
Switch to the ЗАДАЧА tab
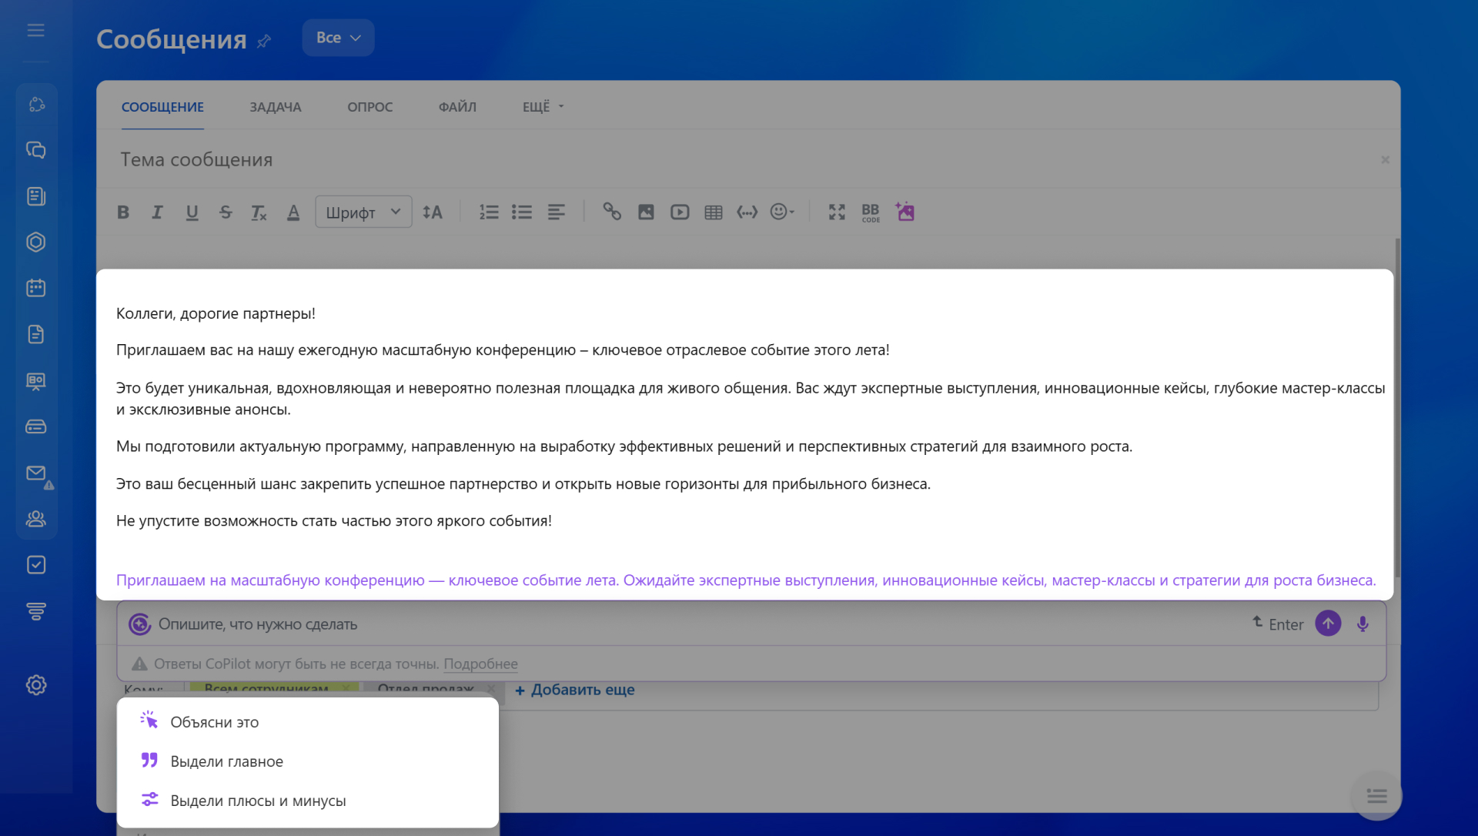point(275,107)
